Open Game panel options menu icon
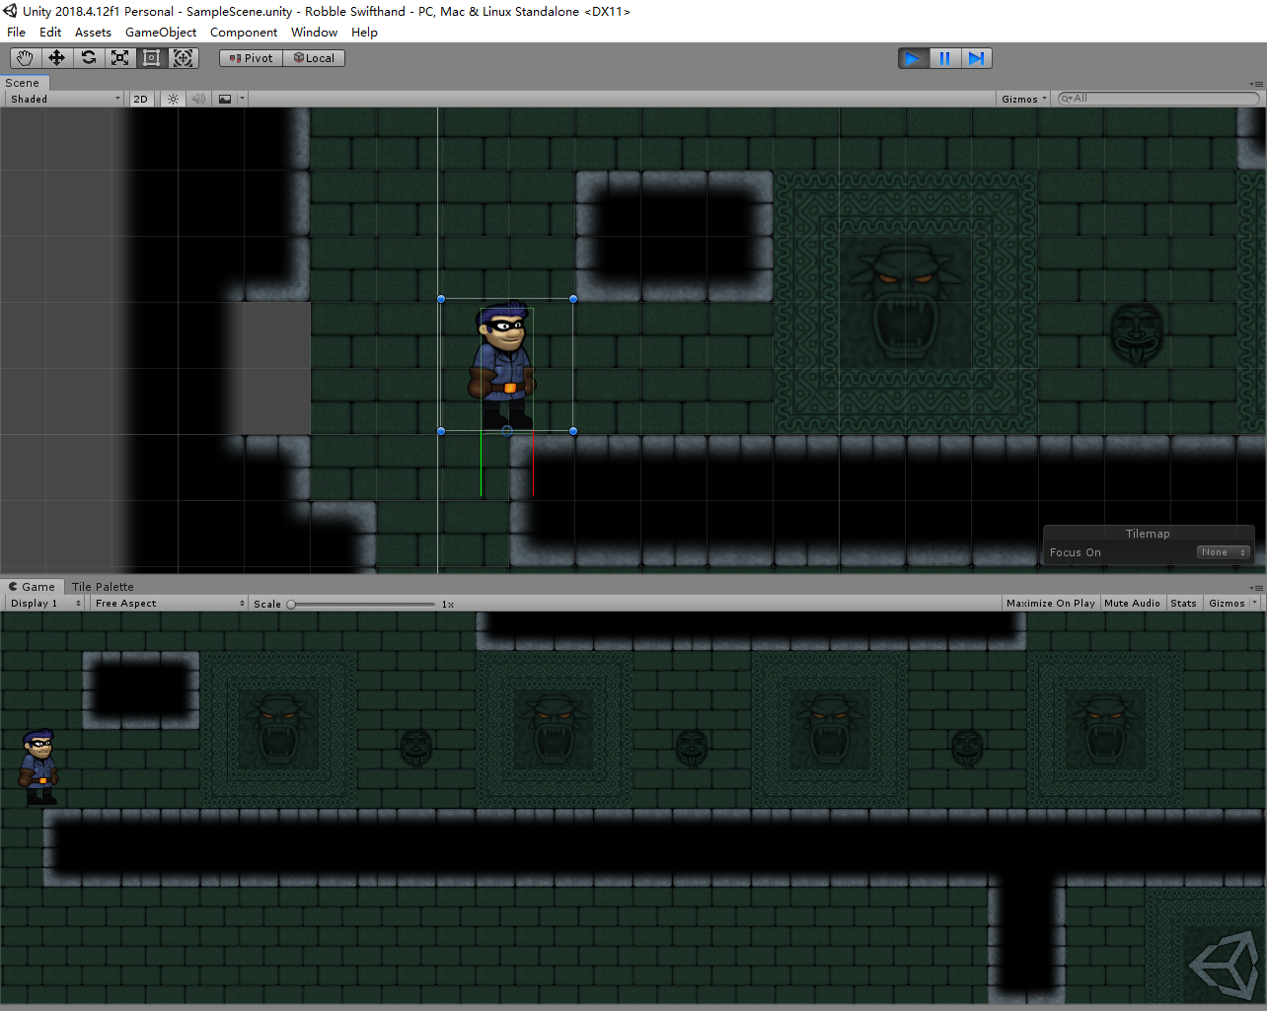This screenshot has width=1267, height=1011. point(1256,587)
